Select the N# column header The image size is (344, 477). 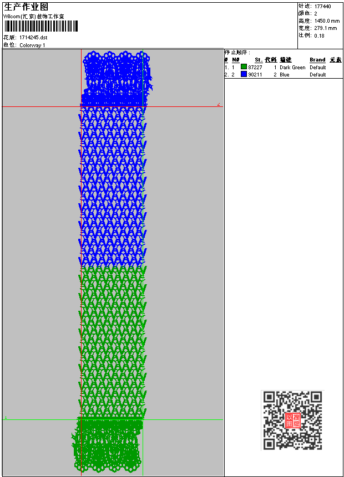[235, 60]
